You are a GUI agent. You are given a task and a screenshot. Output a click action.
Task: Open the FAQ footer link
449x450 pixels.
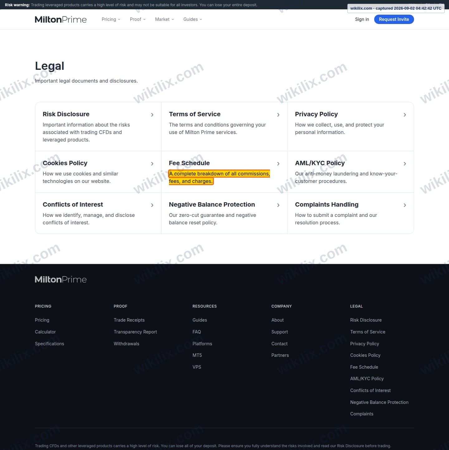click(x=197, y=332)
